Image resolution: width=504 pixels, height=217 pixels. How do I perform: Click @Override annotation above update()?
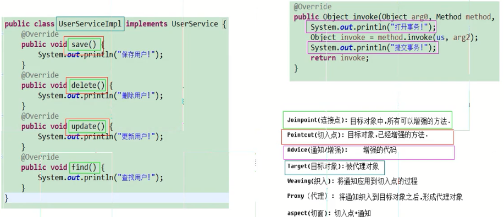point(40,116)
